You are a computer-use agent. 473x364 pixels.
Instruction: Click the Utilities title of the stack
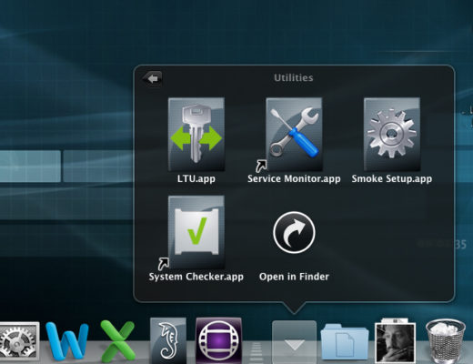[294, 78]
